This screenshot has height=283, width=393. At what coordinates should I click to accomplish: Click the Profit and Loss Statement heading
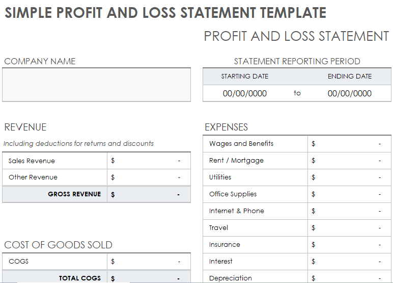[x=296, y=36]
